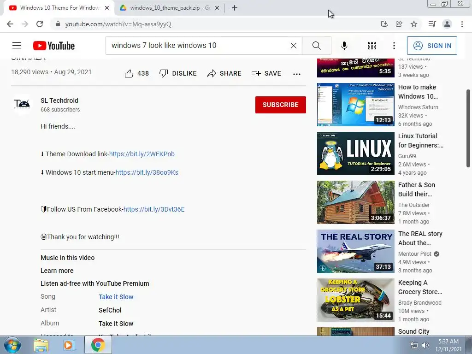
Task: Close the windows_10_theme_pack.zip tab
Action: click(x=217, y=8)
